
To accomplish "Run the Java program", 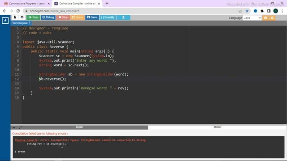I will point(33,17).
